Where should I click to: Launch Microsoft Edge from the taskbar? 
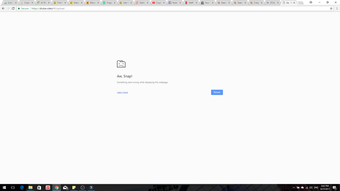[22, 187]
